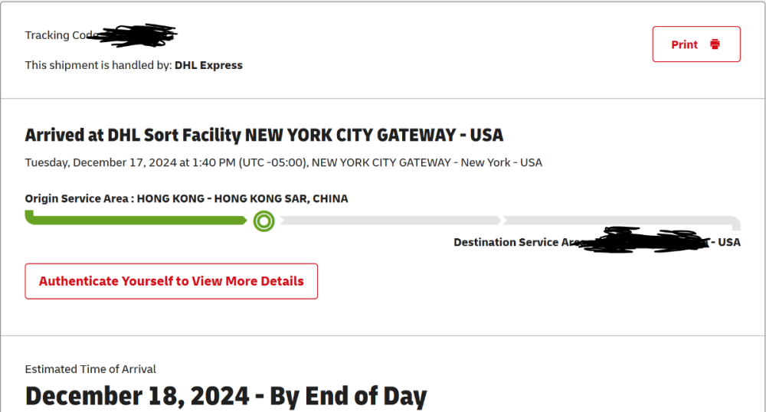This screenshot has height=412, width=766.
Task: Click Authenticate Yourself to View More Details
Action: 172,281
